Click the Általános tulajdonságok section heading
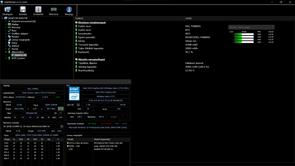This screenshot has width=295, height=166. [92, 23]
